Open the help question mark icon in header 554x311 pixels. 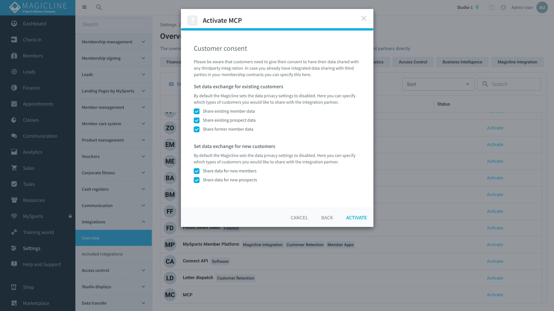[491, 7]
